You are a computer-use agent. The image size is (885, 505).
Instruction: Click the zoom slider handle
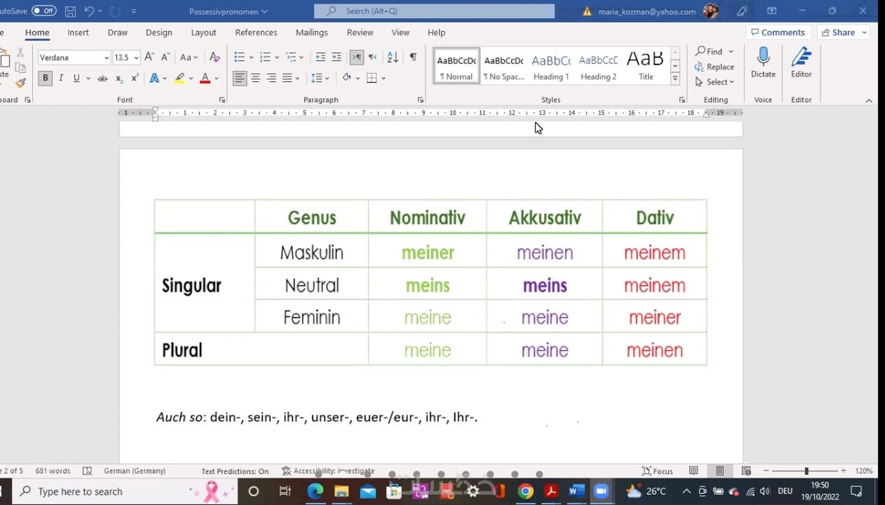(x=806, y=471)
